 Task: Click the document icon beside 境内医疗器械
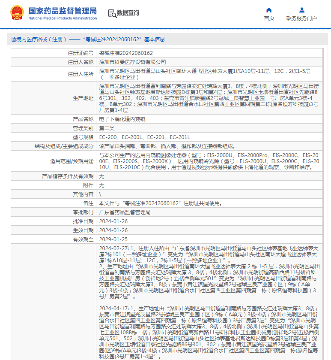pos(14,39)
